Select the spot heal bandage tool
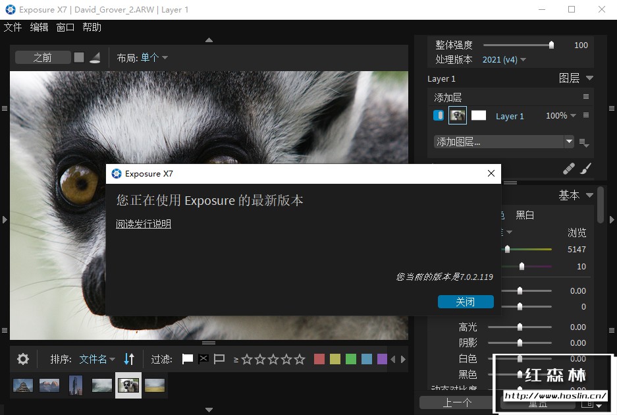This screenshot has width=617, height=415. point(568,169)
